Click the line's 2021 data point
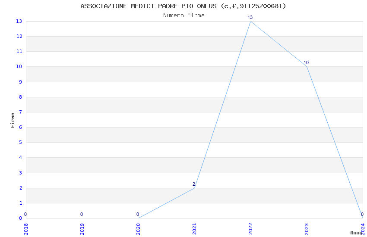Screen dimensions: 367x237 click(194, 188)
